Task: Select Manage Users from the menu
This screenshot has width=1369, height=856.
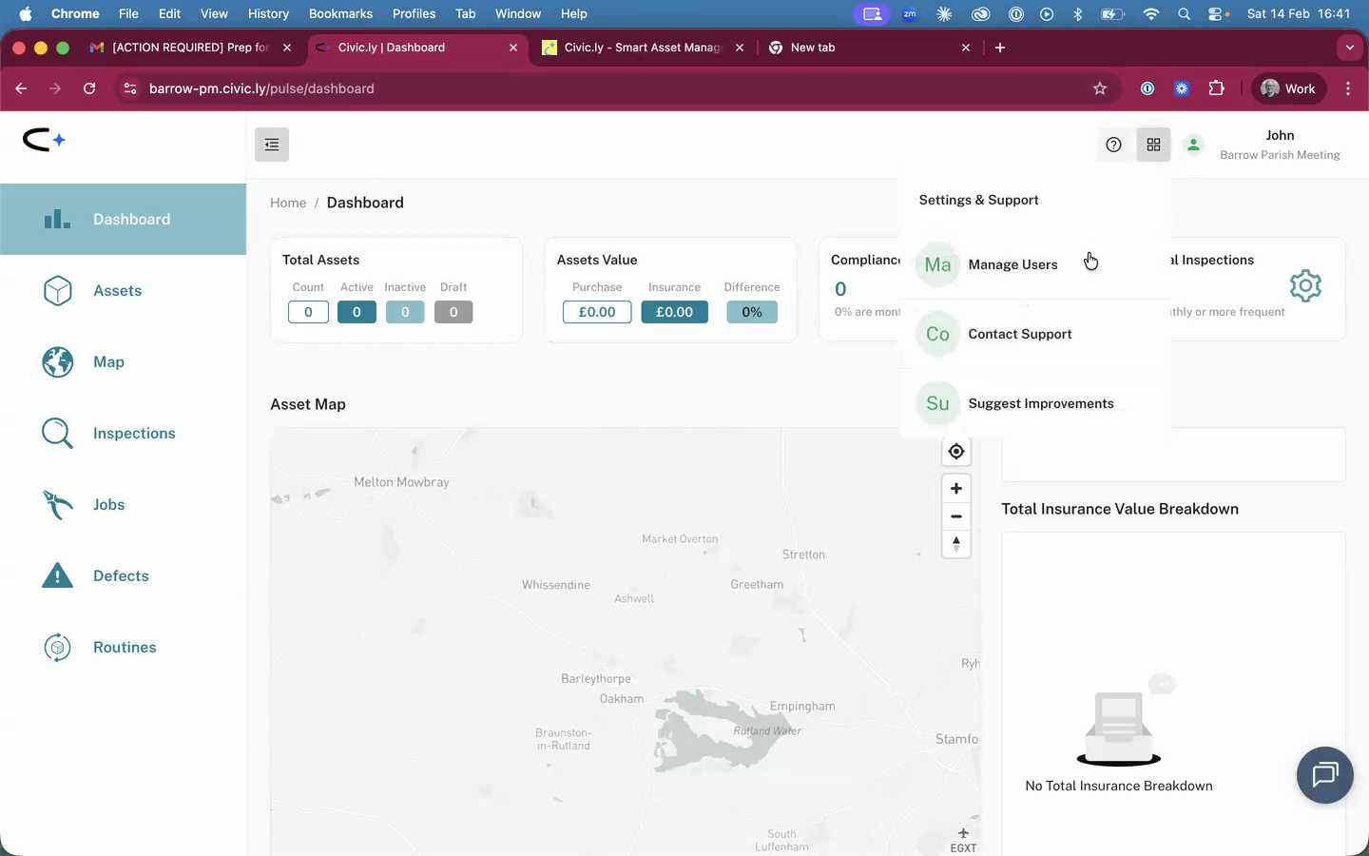Action: (x=1012, y=264)
